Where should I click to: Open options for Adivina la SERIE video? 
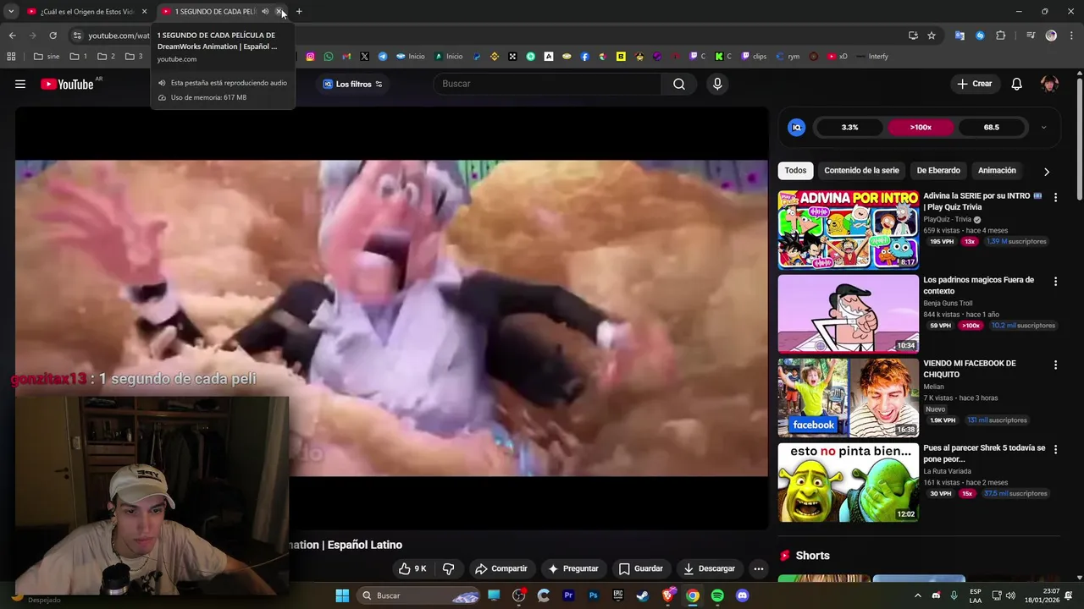pyautogui.click(x=1055, y=197)
